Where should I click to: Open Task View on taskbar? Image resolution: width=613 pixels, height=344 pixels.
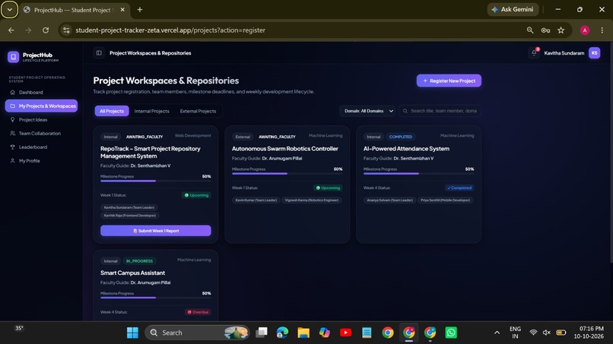pos(262,333)
